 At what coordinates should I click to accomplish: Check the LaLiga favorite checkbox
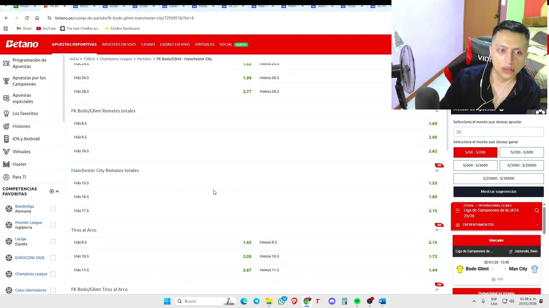click(53, 241)
